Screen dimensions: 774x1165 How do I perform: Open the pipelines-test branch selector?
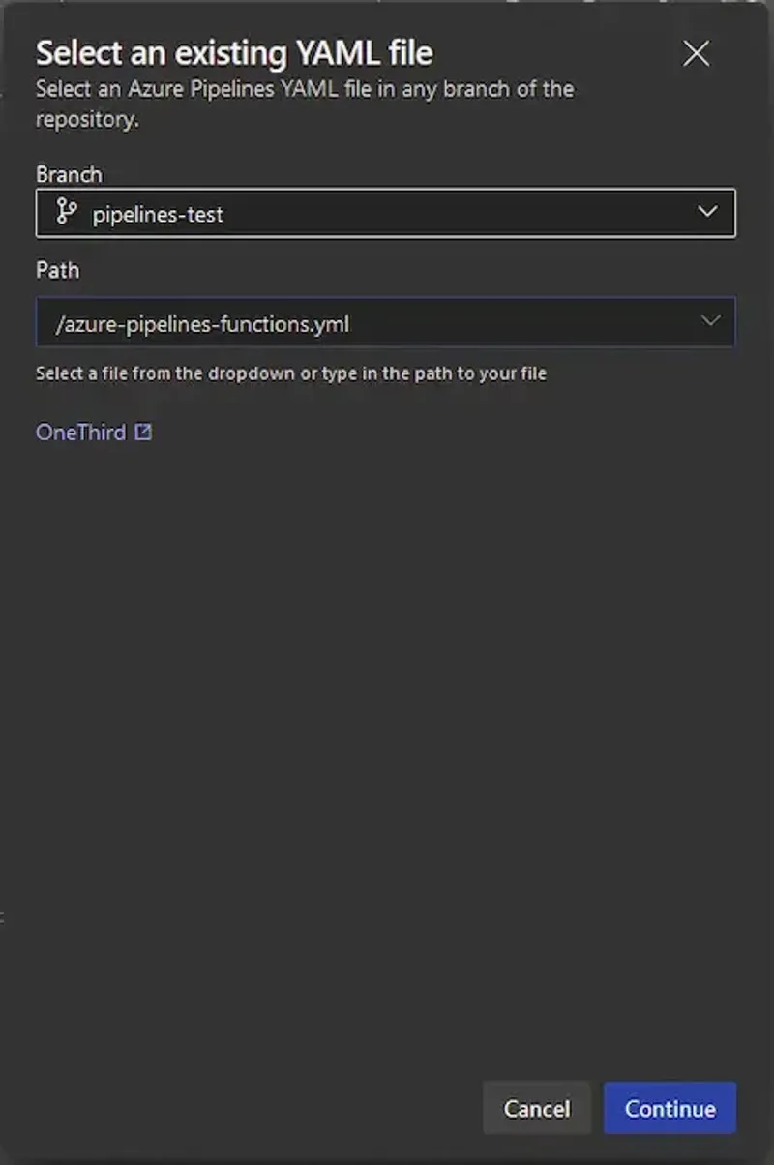[x=385, y=213]
